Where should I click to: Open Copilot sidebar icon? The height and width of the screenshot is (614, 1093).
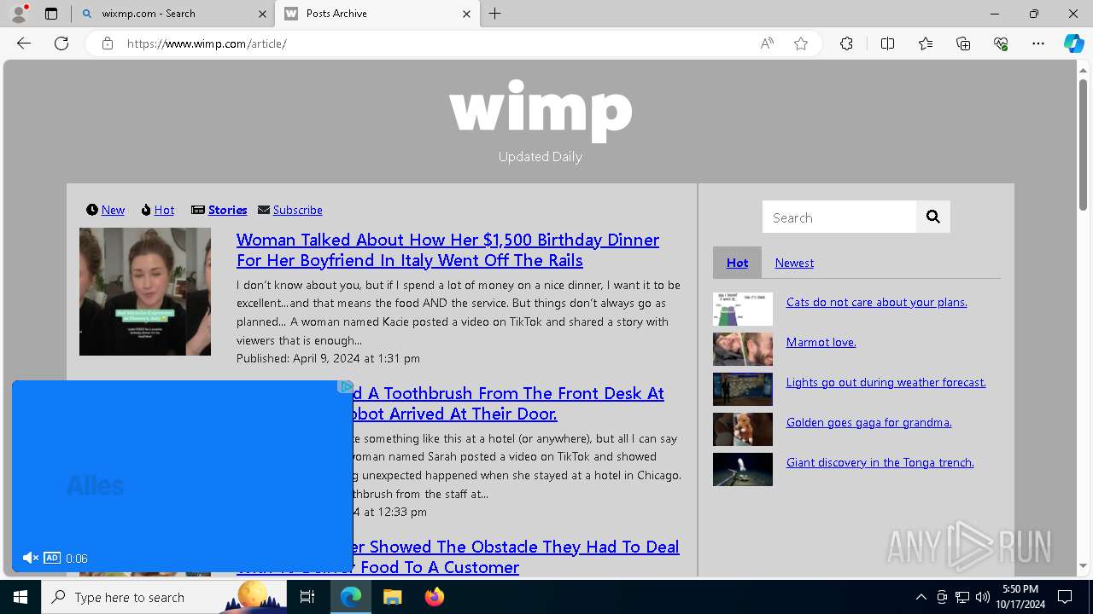click(x=1073, y=43)
